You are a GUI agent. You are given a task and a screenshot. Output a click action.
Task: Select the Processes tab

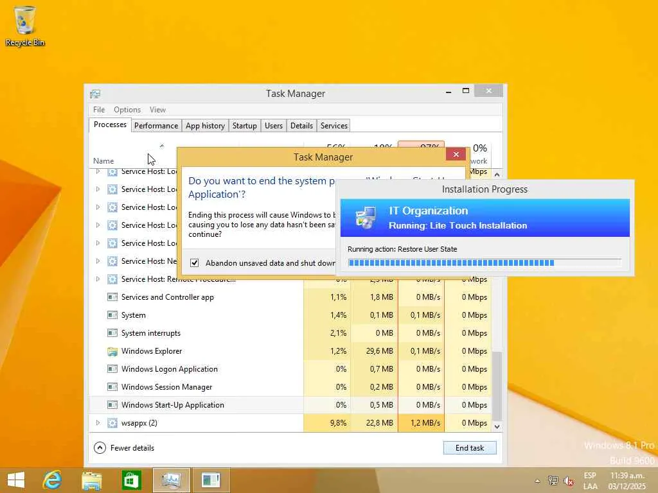[x=110, y=125]
